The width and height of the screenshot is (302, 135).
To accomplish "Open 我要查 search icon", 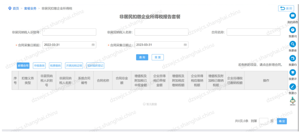I will (293, 44).
